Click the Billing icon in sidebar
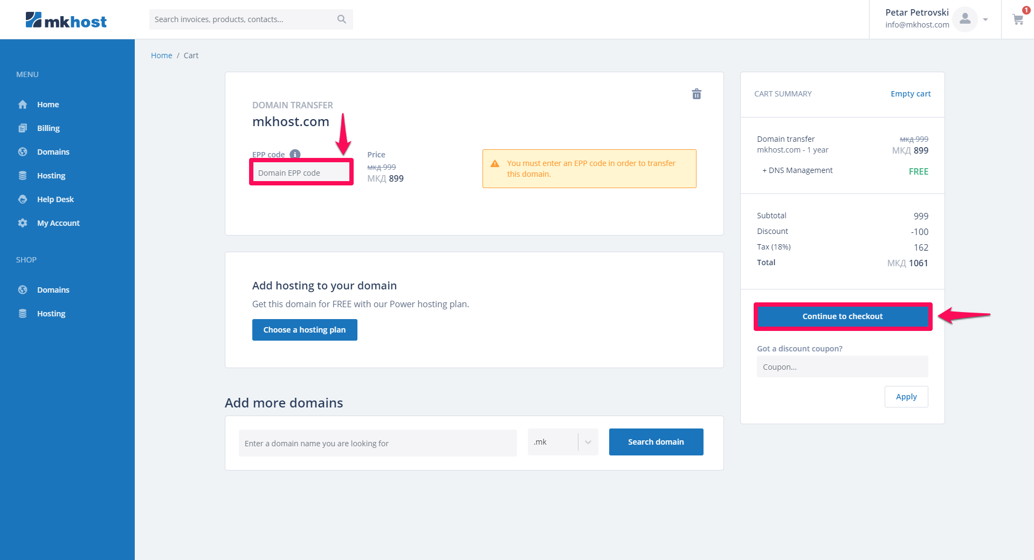1034x560 pixels. [x=23, y=128]
